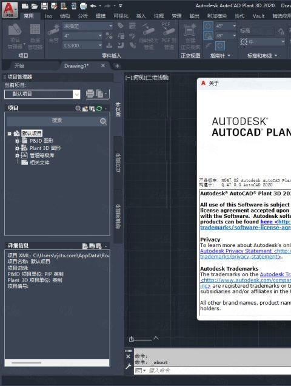
Task: Expand the P&ID 图形 tree node
Action: [x=17, y=141]
